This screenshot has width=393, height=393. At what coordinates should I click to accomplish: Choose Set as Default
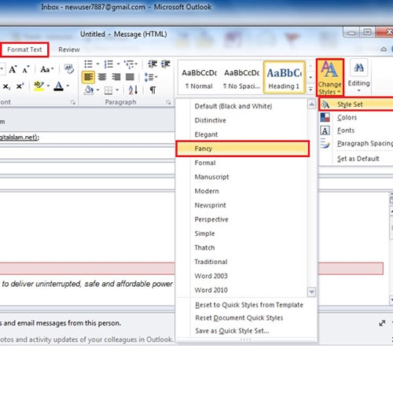(358, 159)
